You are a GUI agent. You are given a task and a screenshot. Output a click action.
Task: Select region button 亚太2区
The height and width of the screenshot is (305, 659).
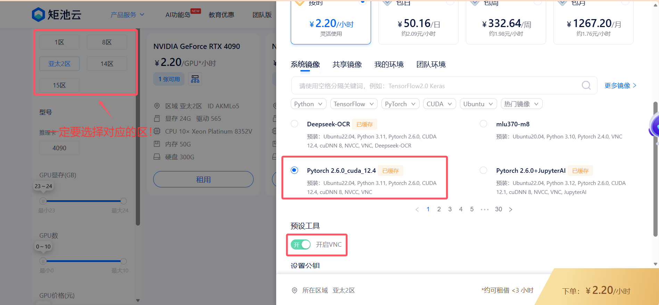(59, 64)
